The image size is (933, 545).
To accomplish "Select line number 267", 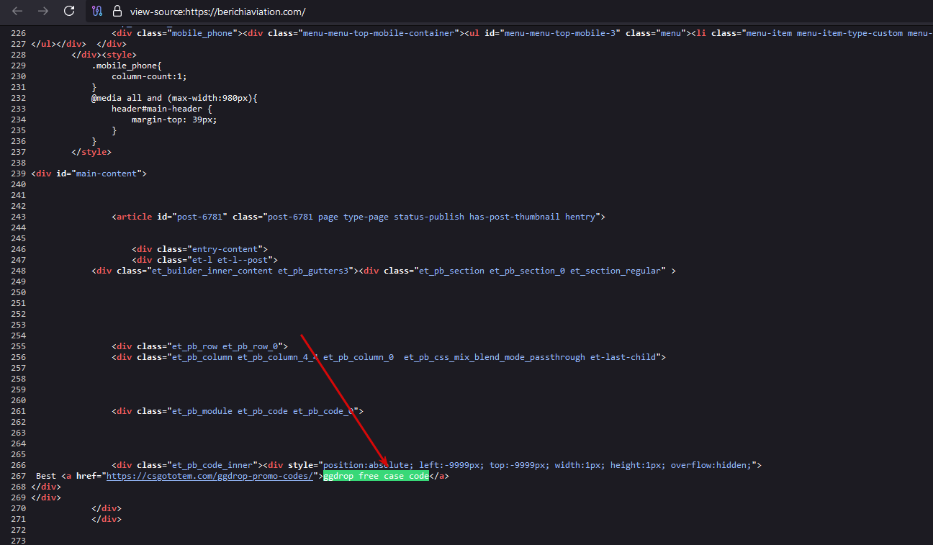I will [x=17, y=476].
